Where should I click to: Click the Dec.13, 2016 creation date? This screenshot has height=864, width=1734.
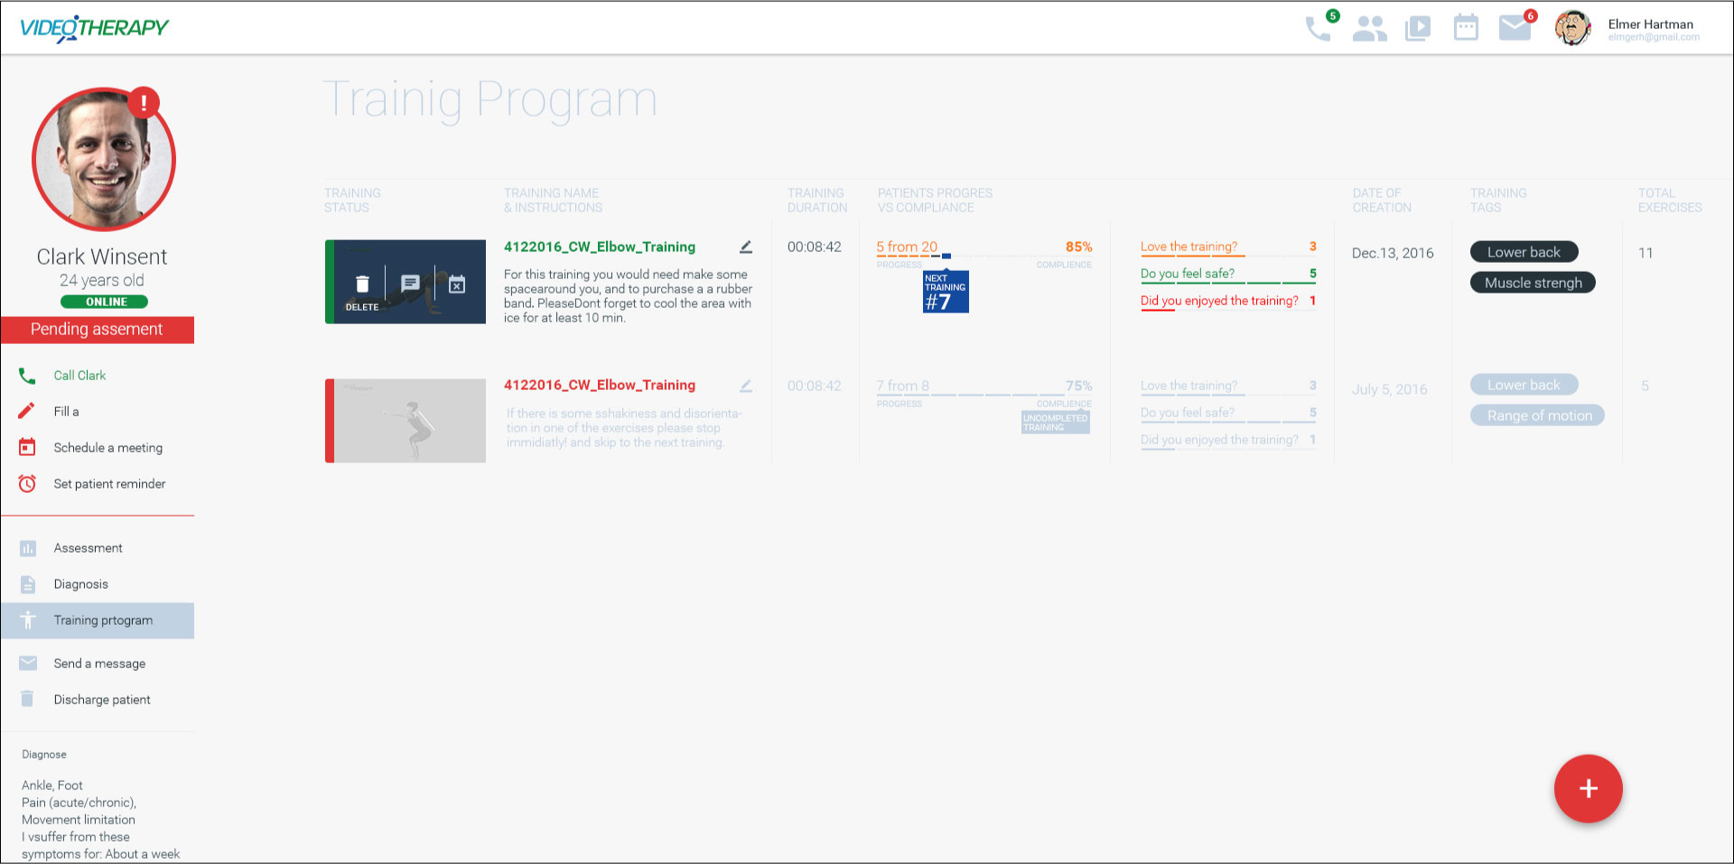[1393, 253]
